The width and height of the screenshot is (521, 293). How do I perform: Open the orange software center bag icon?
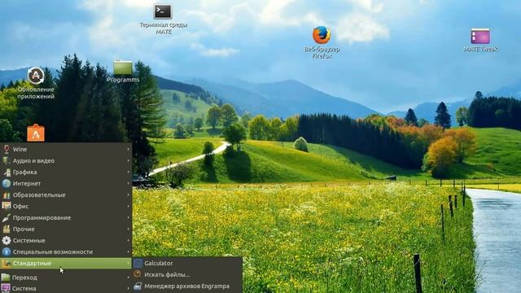[36, 133]
